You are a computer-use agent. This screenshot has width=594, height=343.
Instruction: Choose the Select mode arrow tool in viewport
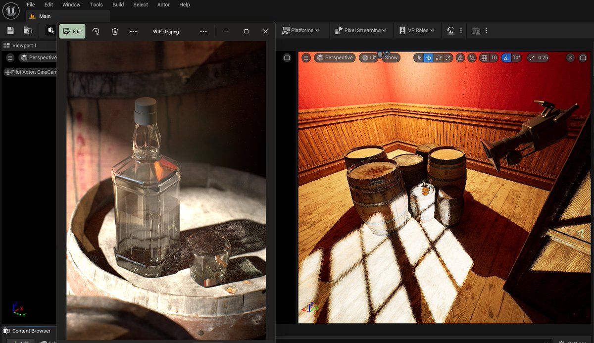[419, 58]
